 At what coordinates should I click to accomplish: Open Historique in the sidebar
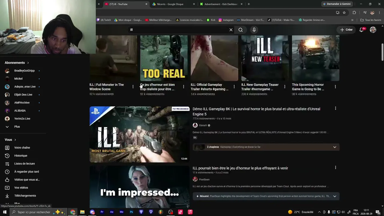click(x=21, y=156)
